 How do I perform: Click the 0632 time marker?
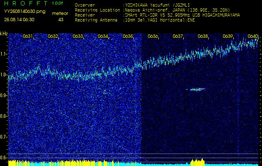pos(52,36)
